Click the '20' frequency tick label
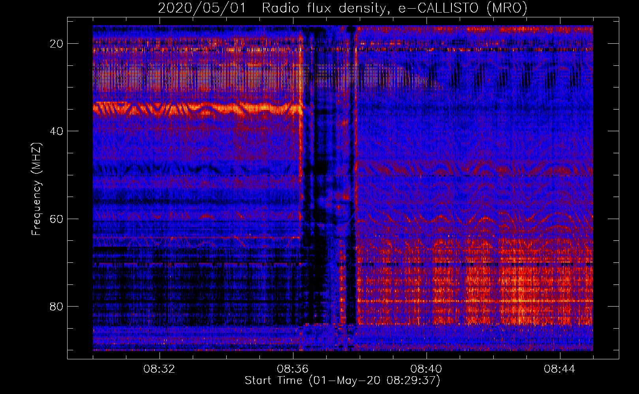Image resolution: width=639 pixels, height=394 pixels. [57, 44]
